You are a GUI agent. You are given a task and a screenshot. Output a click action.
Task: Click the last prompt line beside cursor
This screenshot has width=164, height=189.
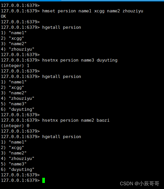[20, 180]
